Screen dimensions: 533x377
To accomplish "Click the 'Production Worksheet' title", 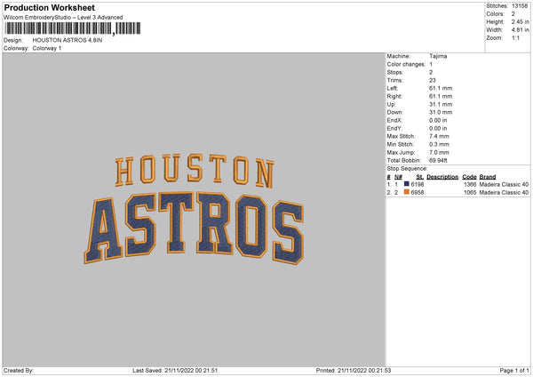I will coord(49,7).
